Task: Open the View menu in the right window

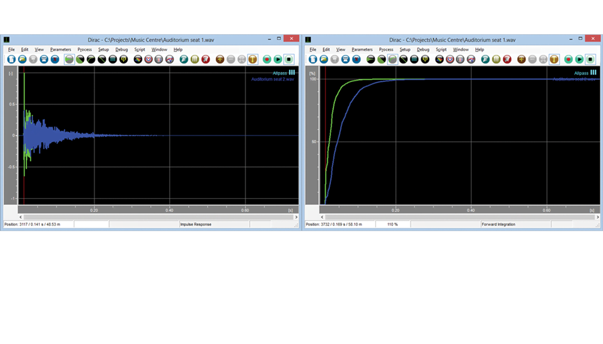Action: tap(341, 49)
